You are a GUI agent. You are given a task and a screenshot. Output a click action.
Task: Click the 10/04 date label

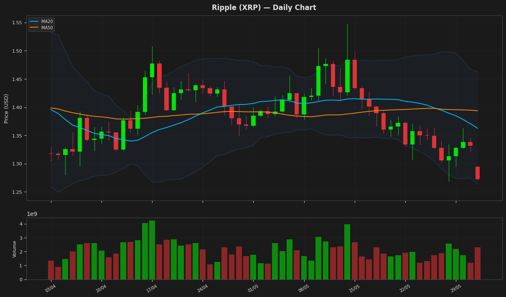point(101,288)
